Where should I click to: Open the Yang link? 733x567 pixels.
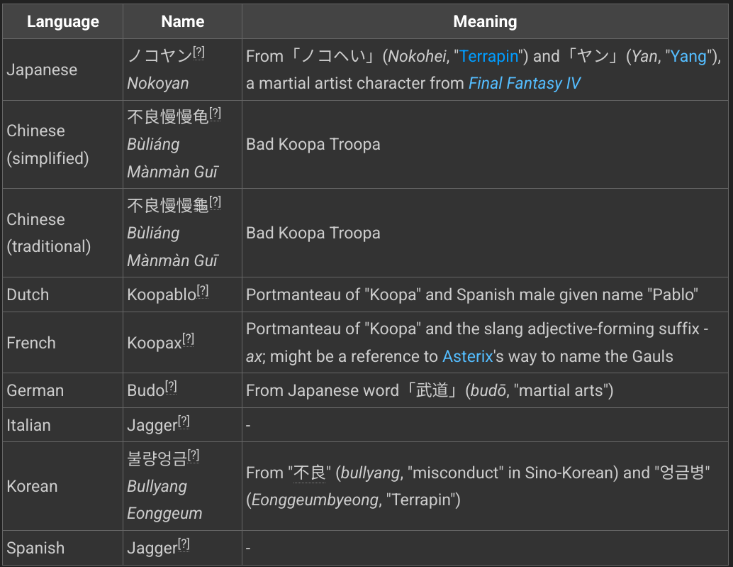(x=688, y=56)
